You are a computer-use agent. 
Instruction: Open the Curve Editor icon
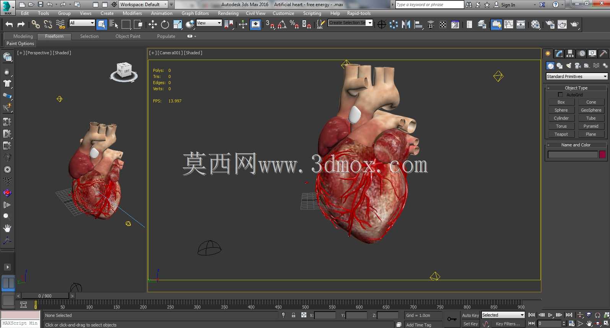coord(509,24)
